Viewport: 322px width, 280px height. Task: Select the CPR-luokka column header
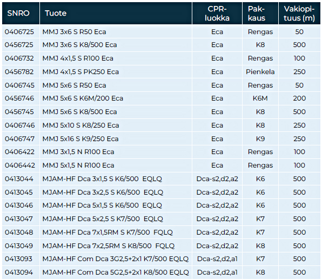point(217,14)
